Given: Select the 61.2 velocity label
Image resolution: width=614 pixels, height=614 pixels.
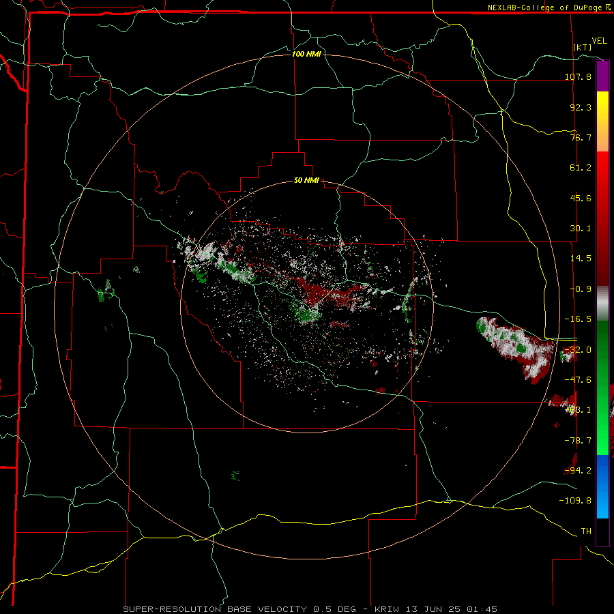Looking at the screenshot, I should (x=581, y=168).
